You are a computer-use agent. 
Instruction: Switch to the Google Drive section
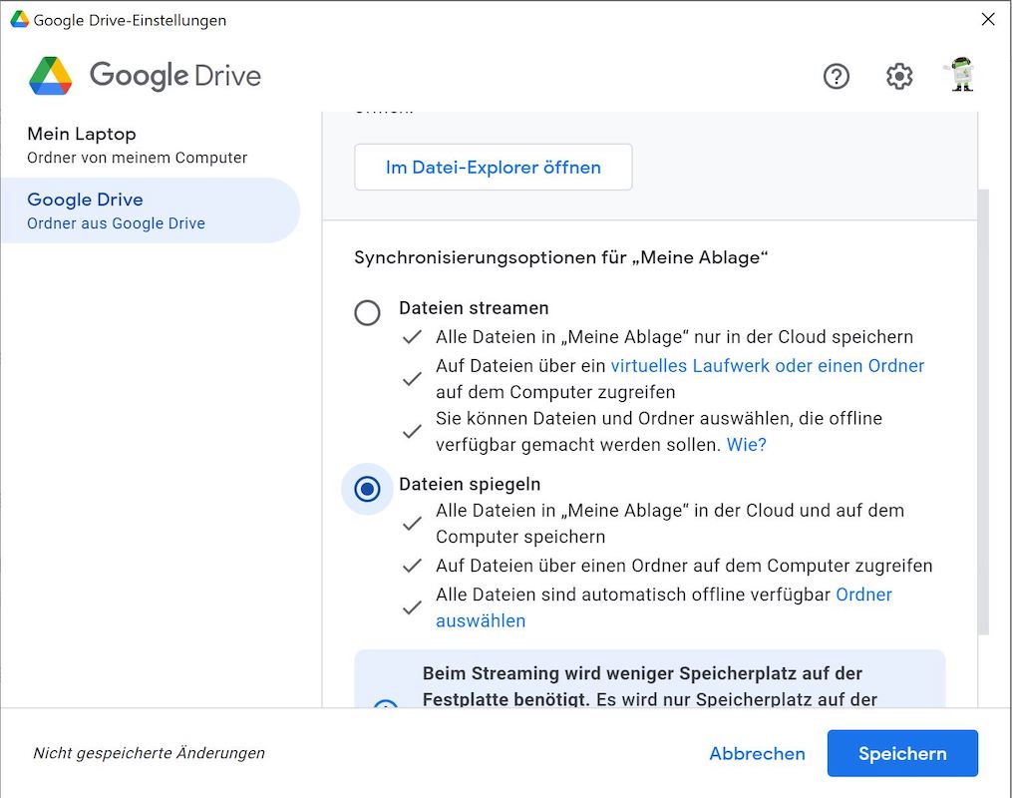coord(151,210)
